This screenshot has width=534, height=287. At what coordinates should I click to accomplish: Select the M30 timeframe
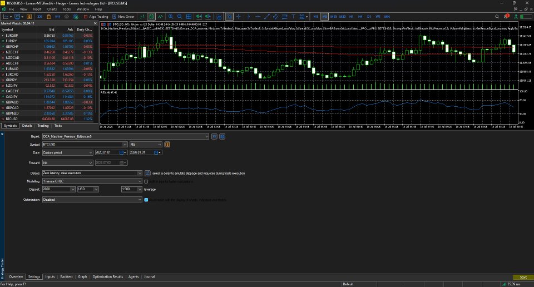(342, 16)
